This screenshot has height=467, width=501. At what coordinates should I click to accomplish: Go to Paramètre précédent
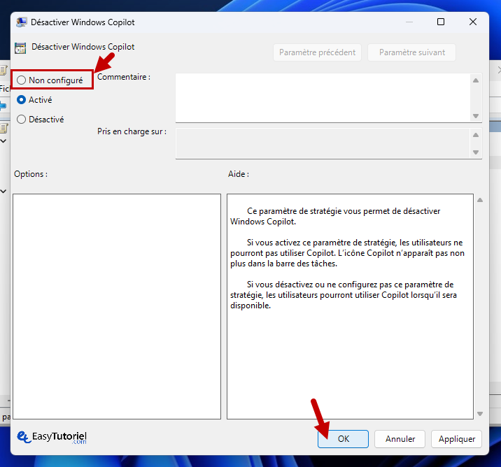(x=317, y=52)
